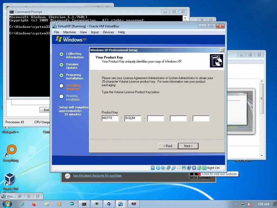Click the scroll up arrow in Command Prompt
This screenshot has width=277, height=208.
[x=185, y=18]
